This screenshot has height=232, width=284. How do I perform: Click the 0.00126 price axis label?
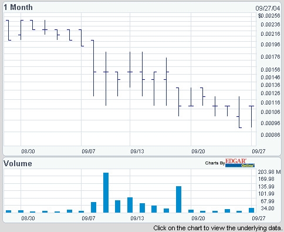tap(271, 93)
